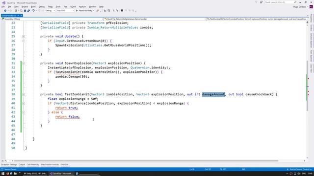Click 'zombie.Damage(50);' on line 34

tap(72, 76)
